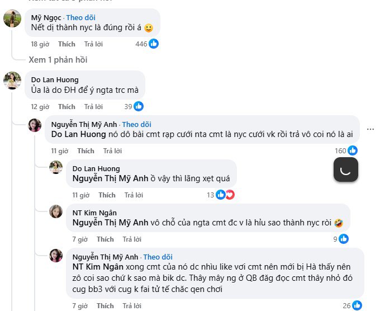Click like reaction icon with 446 count
Screen dimensions: 380x311
tap(154, 44)
